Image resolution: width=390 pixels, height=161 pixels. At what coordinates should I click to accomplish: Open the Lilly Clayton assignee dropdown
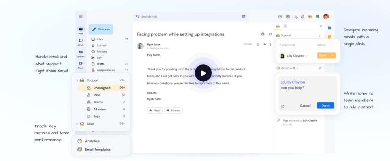[294, 56]
